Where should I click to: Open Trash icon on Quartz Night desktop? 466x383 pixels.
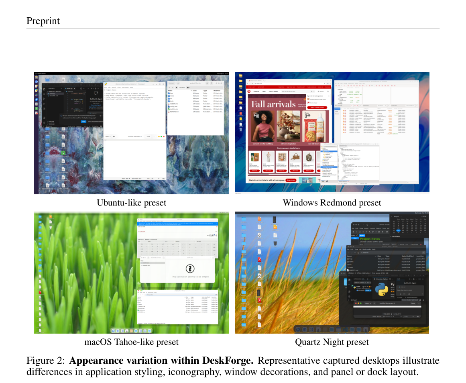tap(275, 243)
